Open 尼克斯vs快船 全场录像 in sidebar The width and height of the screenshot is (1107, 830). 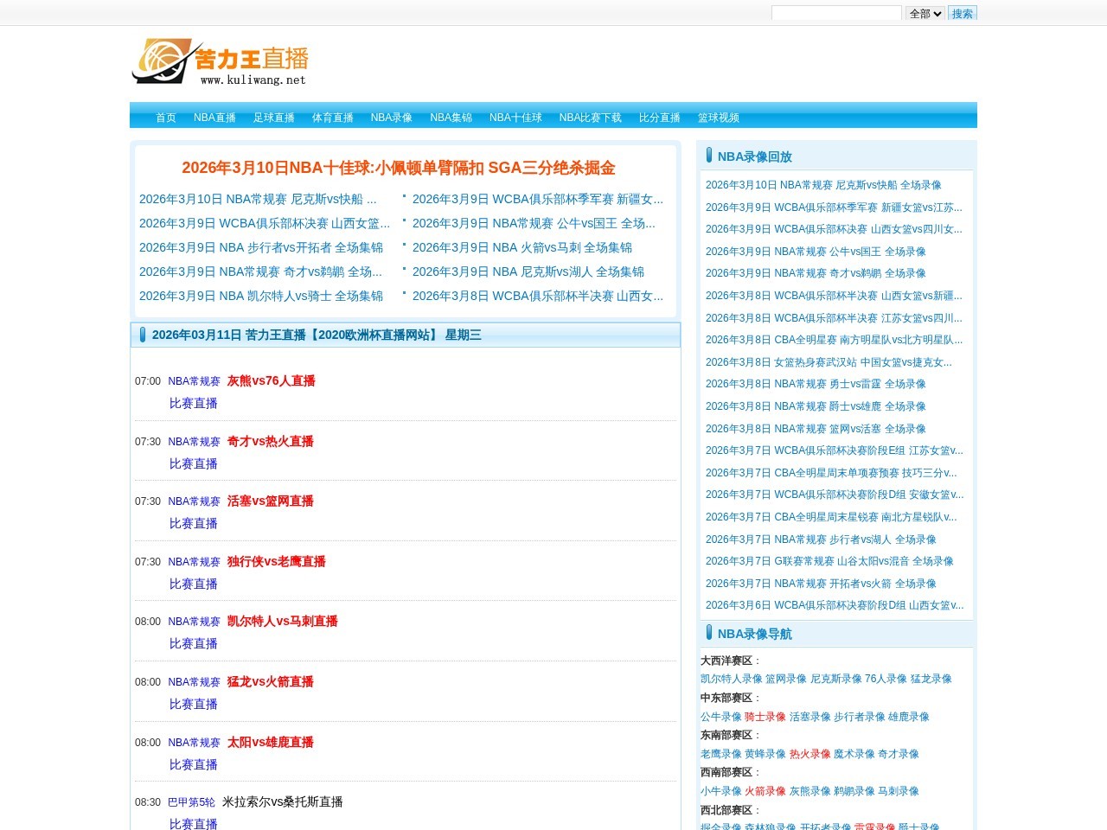(x=823, y=185)
